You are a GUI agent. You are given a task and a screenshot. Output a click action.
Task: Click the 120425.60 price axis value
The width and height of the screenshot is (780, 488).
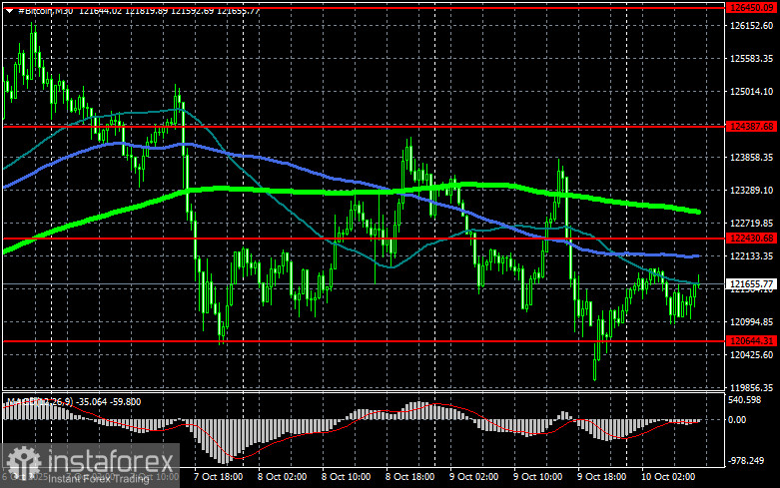751,355
